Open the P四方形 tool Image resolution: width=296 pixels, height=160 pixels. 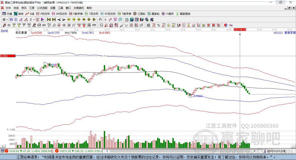(43, 14)
